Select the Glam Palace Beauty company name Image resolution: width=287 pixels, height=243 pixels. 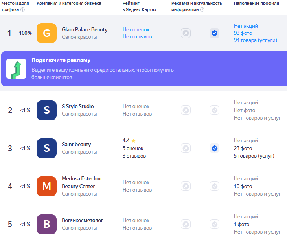click(x=85, y=29)
